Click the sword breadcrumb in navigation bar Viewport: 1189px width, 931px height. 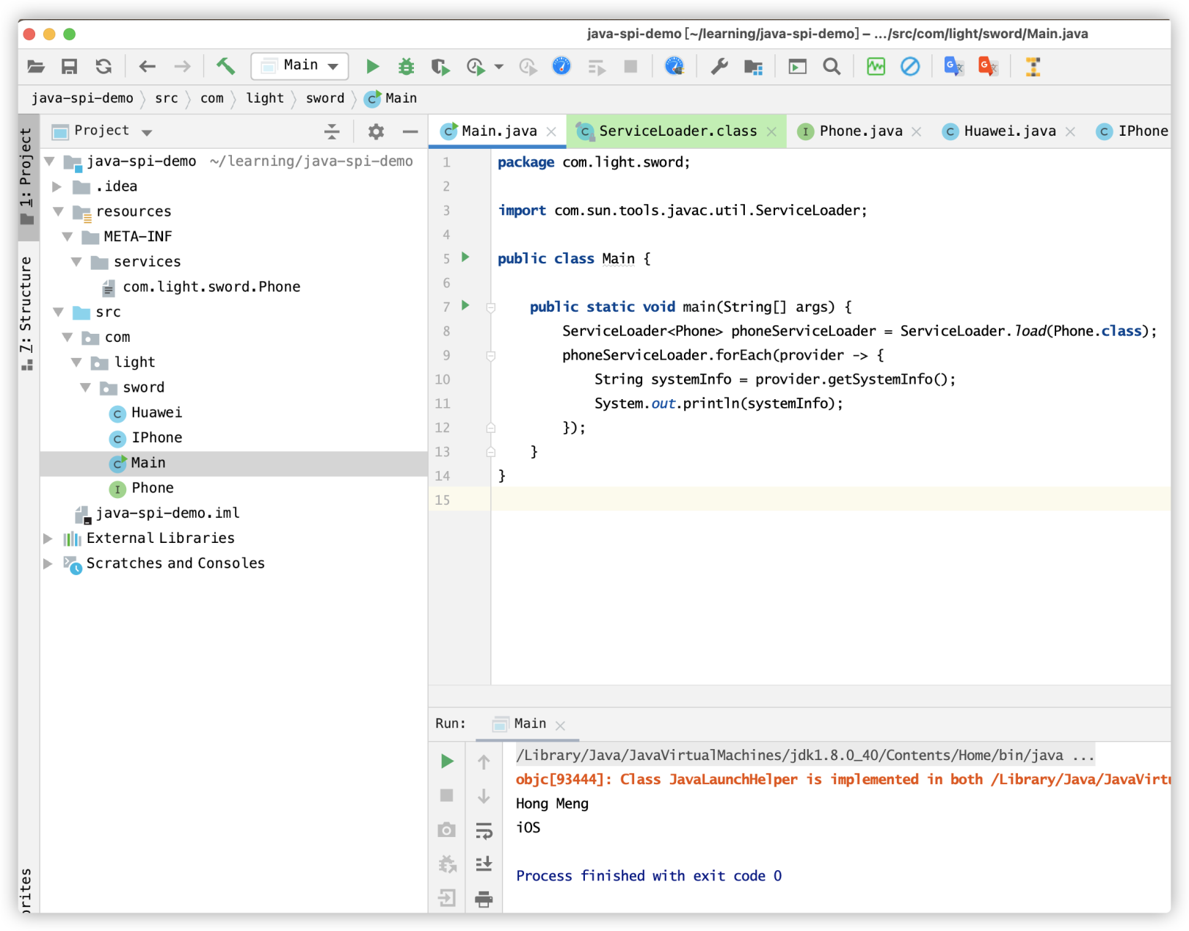point(324,98)
